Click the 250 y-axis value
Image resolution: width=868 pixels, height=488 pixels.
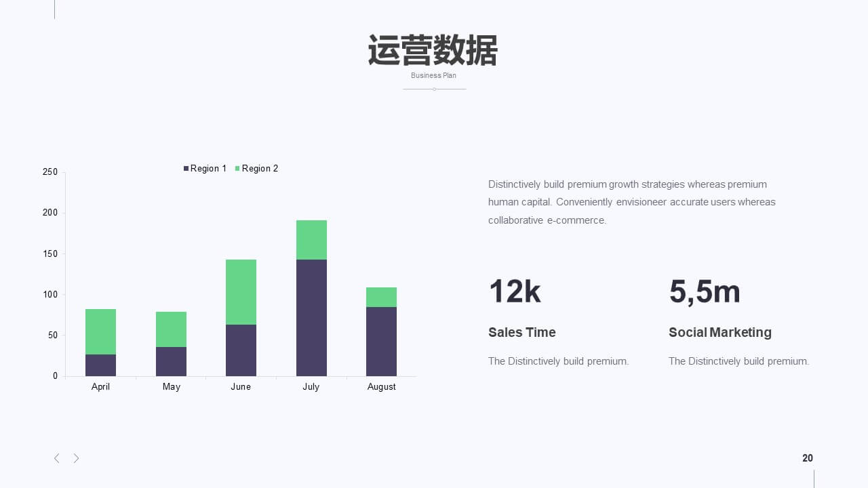tap(50, 171)
